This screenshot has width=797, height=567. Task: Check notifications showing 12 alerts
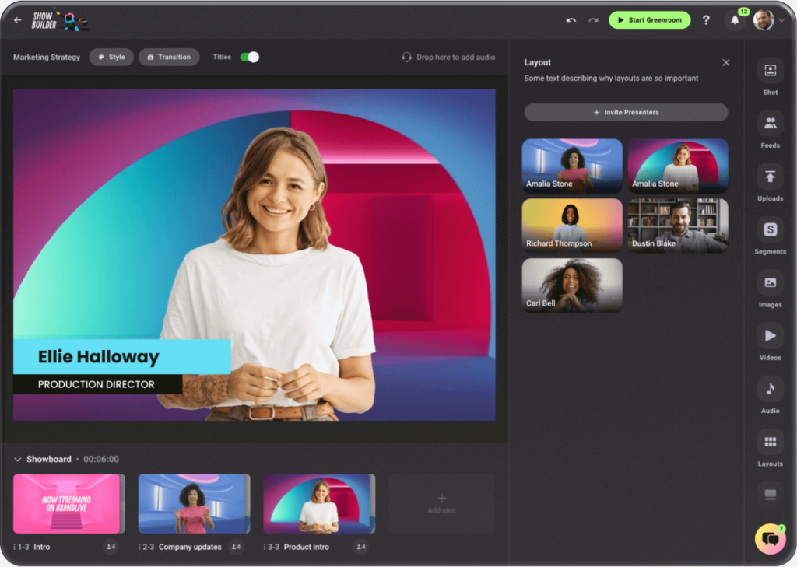tap(735, 20)
